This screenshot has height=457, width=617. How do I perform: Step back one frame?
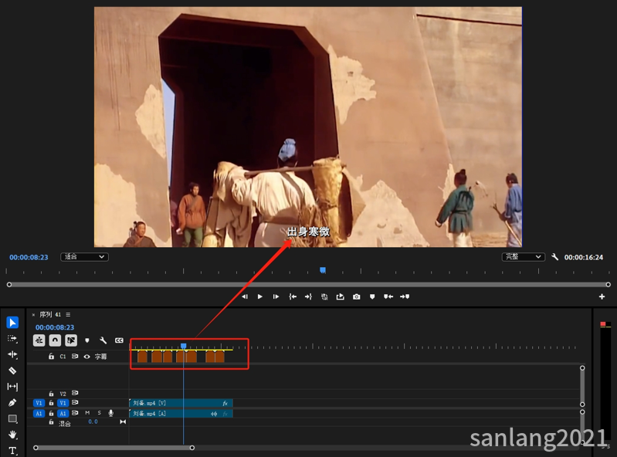click(x=244, y=296)
